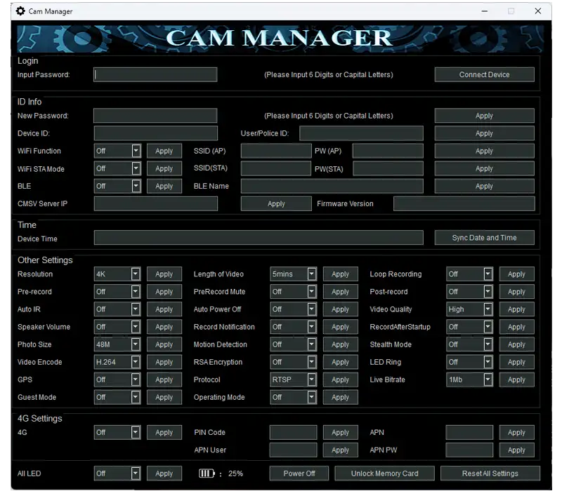Apply the Post-record setting
This screenshot has width=562, height=491.
pos(516,292)
